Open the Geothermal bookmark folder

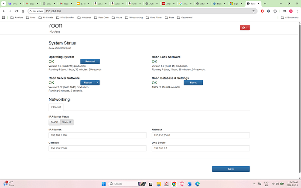[x=185, y=17]
